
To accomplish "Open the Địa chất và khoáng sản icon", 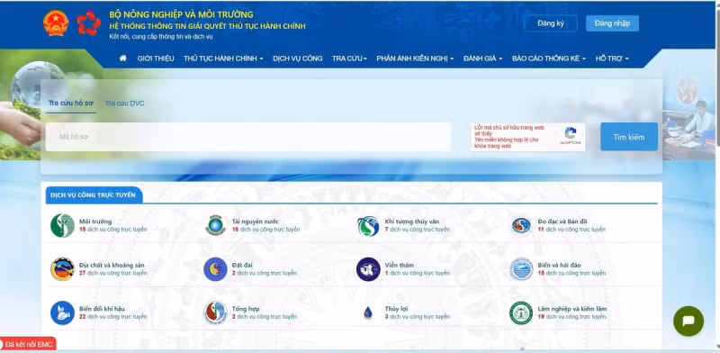I will (x=62, y=269).
